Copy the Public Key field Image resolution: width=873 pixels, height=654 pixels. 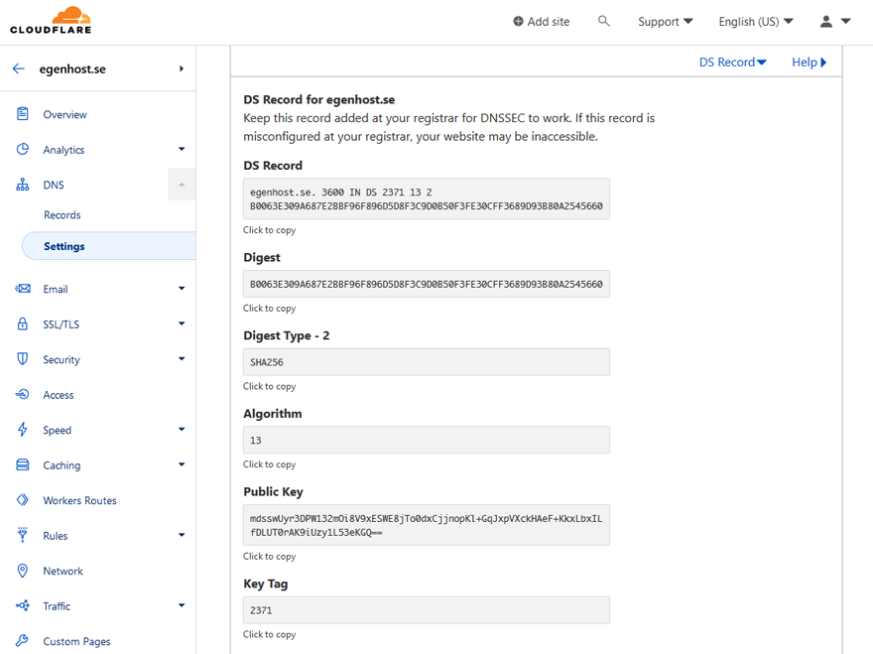pos(427,525)
